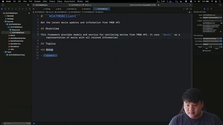Click the Symbol placeholder token on line 13
Screen dimensions: 223x125
tap(50, 56)
